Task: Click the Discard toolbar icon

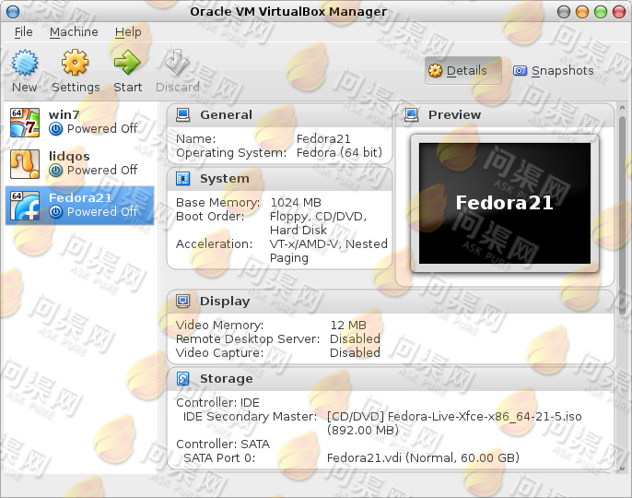Action: coord(177,63)
